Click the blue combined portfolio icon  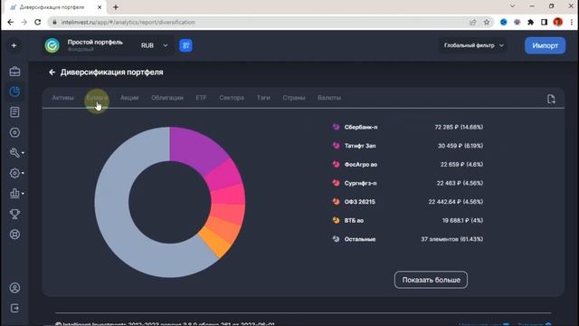(185, 45)
